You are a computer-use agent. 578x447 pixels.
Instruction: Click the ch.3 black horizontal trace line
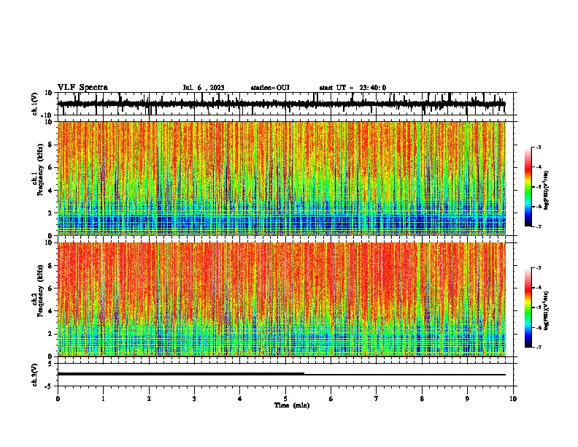pos(281,374)
